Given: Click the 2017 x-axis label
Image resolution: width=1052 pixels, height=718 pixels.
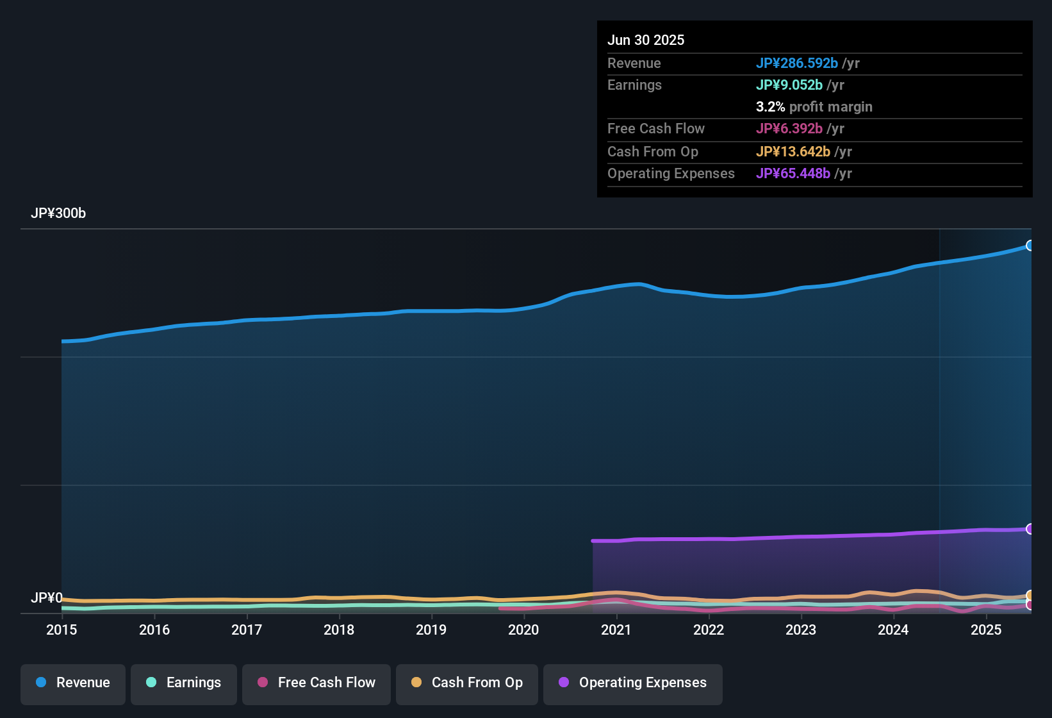Looking at the screenshot, I should coord(247,630).
